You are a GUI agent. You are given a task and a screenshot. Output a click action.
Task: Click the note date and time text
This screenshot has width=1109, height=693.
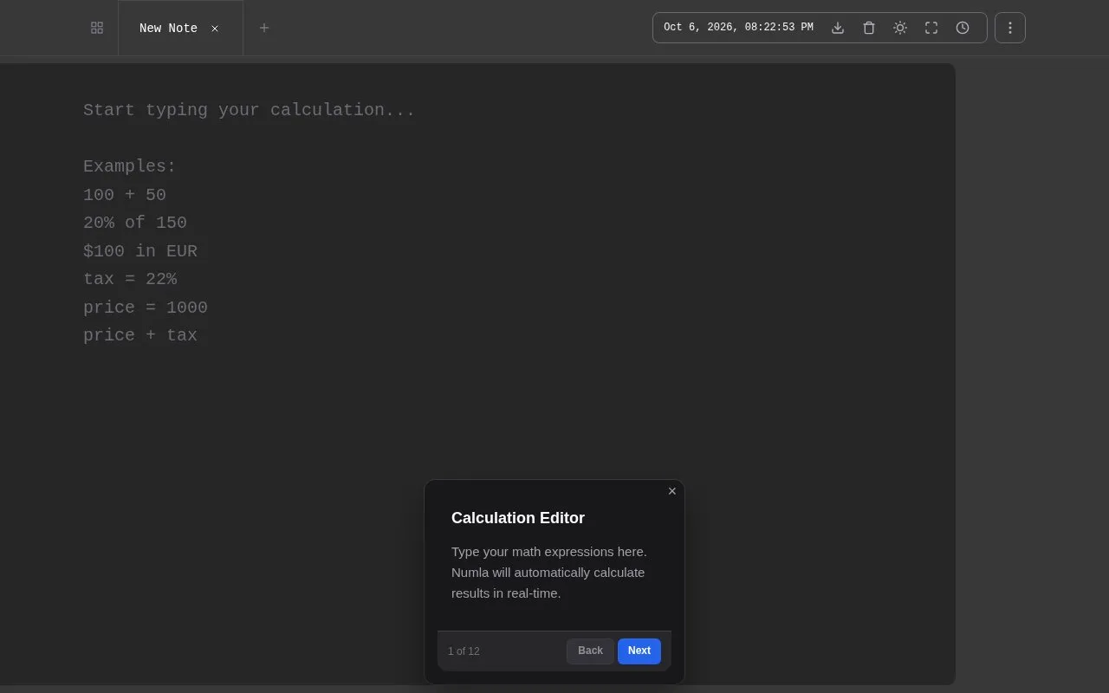tap(738, 28)
